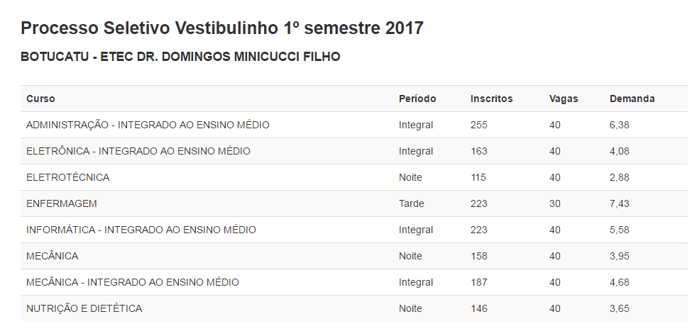Click the MECÂNICA Noite course name
The image size is (692, 336).
pyautogui.click(x=52, y=256)
